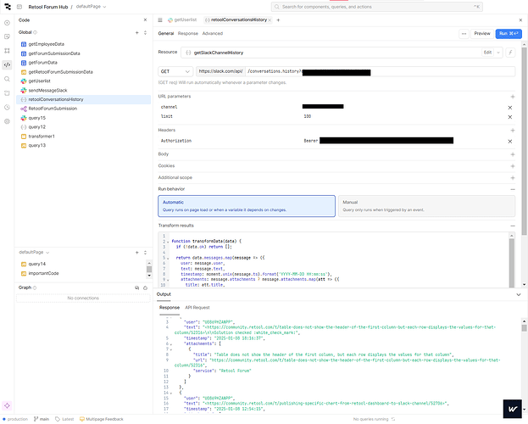This screenshot has width=528, height=424.
Task: Collapse the Run behavior section
Action: click(513, 189)
